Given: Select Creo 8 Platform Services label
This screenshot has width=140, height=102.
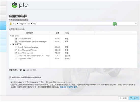Looking at the screenshot, I should 28,47.
